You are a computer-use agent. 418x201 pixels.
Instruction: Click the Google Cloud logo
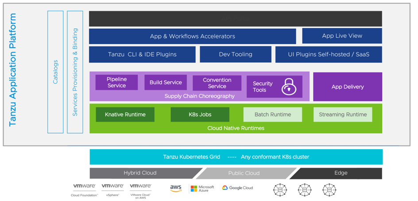click(x=237, y=188)
